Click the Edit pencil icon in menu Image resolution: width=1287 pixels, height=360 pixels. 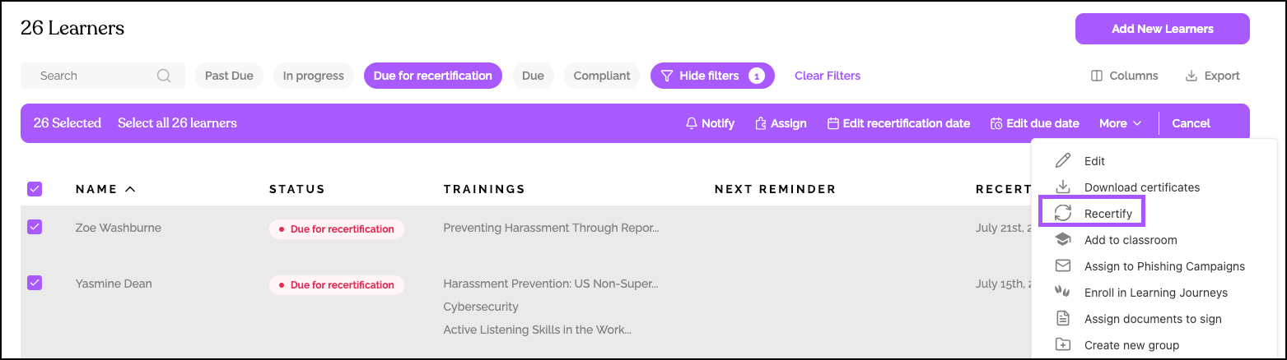(x=1063, y=161)
